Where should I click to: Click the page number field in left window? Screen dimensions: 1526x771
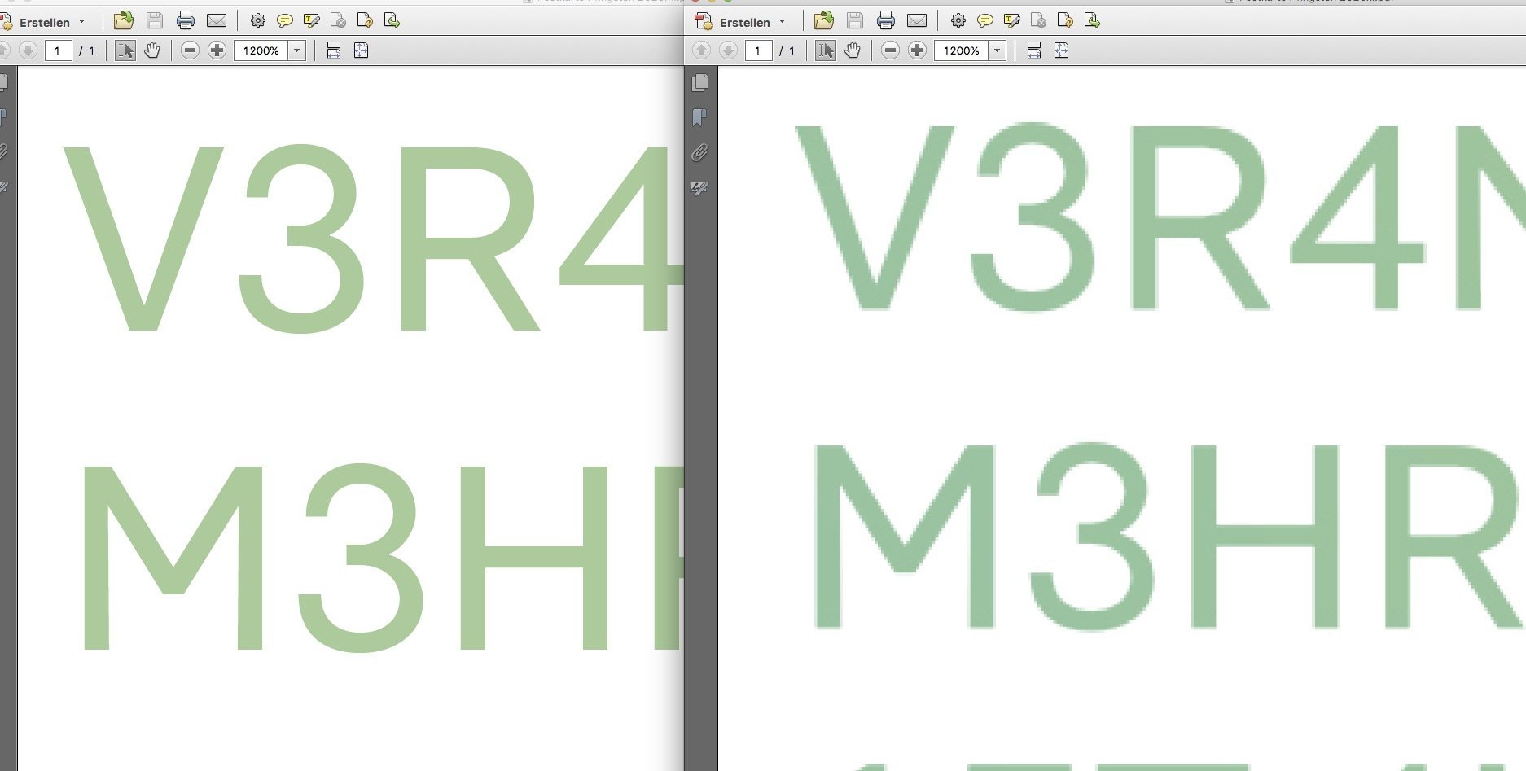(x=58, y=50)
